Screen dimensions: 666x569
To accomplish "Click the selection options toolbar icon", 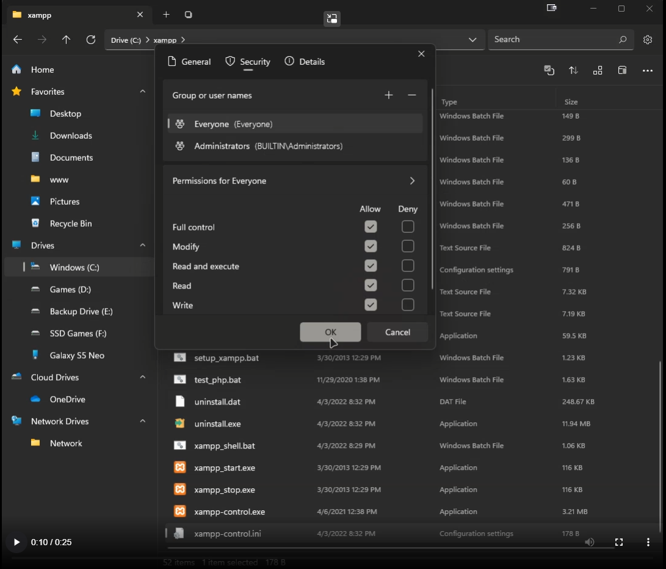I will (x=549, y=70).
